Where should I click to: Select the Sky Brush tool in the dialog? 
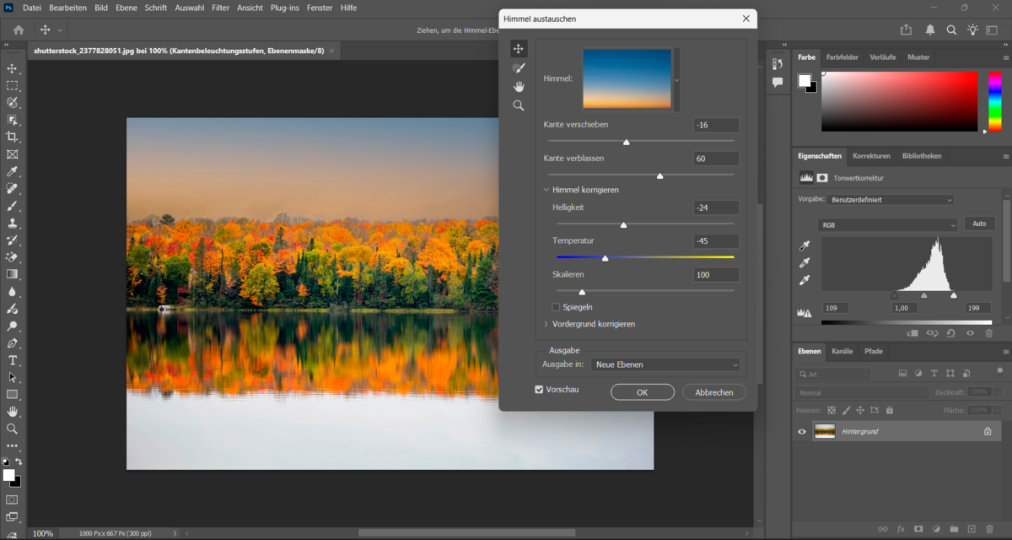coord(519,67)
